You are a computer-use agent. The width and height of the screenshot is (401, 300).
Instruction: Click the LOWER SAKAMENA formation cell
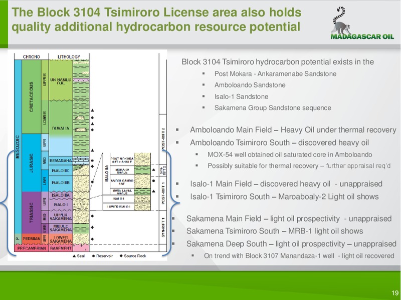pos(61,239)
